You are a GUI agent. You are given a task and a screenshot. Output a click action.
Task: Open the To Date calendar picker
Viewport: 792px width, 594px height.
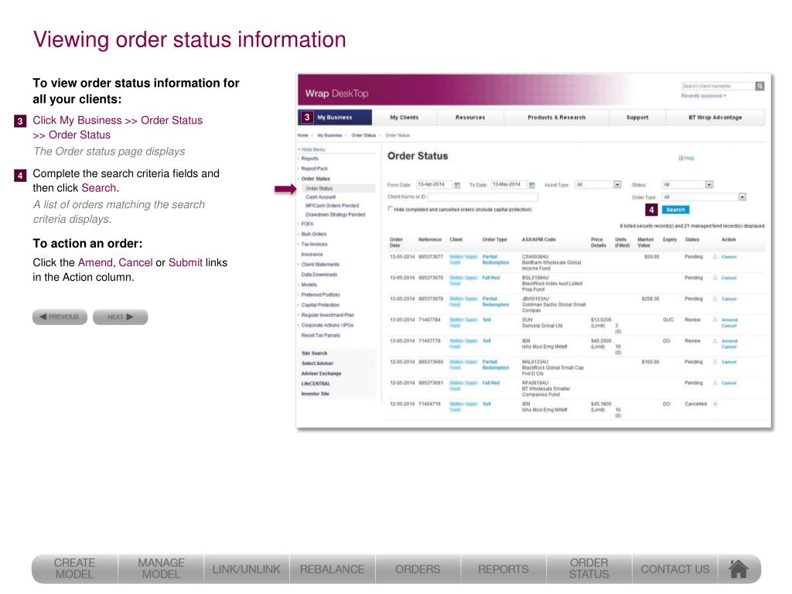532,186
